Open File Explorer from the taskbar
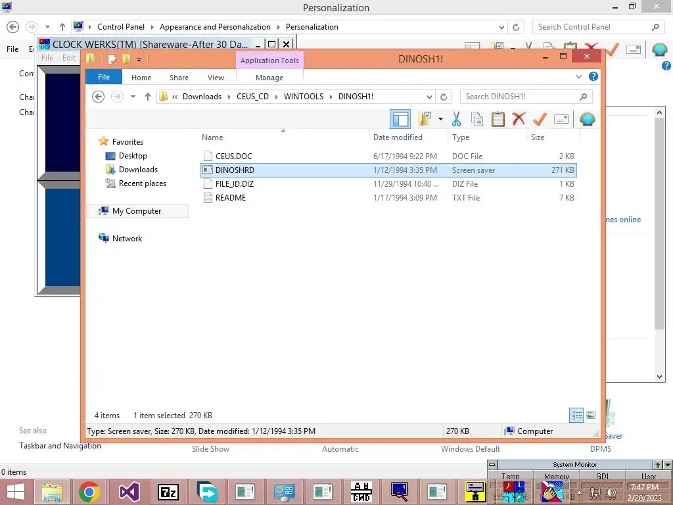 (x=51, y=492)
